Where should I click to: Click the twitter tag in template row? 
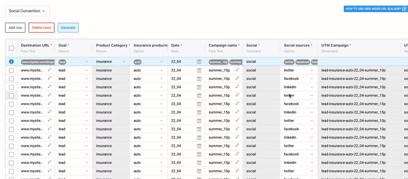coord(289,62)
